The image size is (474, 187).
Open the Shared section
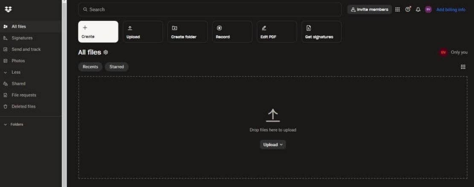point(30,84)
